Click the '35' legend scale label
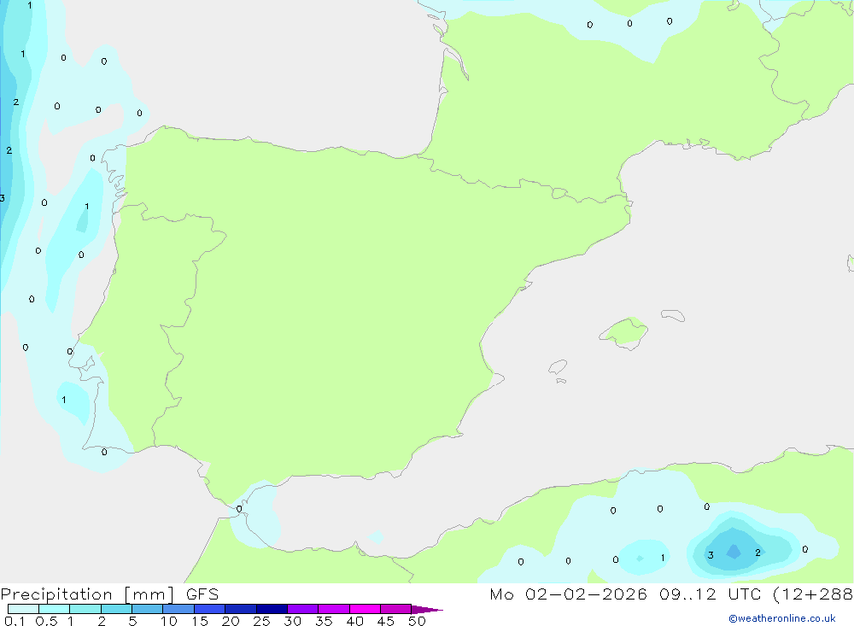The height and width of the screenshot is (626, 854). click(324, 621)
